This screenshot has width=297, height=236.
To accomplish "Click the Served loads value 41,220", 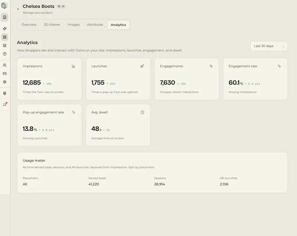I will coord(94,184).
